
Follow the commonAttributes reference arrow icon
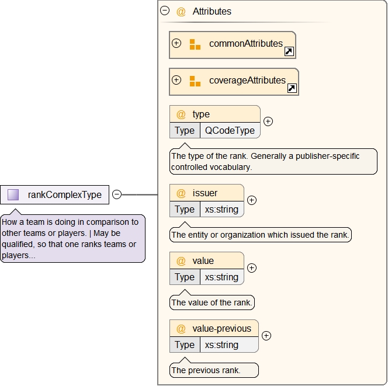289,52
